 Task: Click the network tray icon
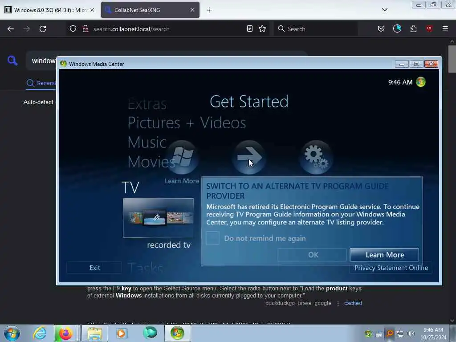pyautogui.click(x=400, y=334)
